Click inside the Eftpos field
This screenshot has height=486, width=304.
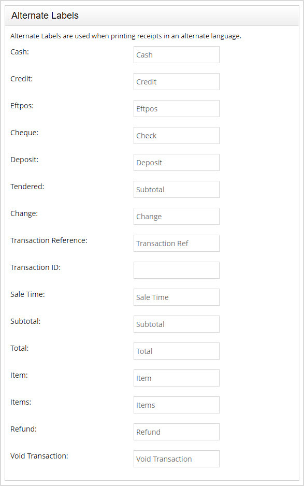(x=176, y=108)
